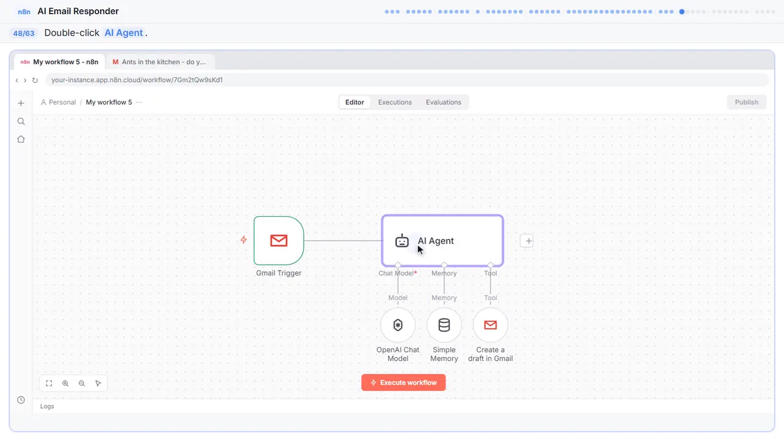Click the Tool connector on AI Agent
Image resolution: width=784 pixels, height=441 pixels.
pos(491,265)
